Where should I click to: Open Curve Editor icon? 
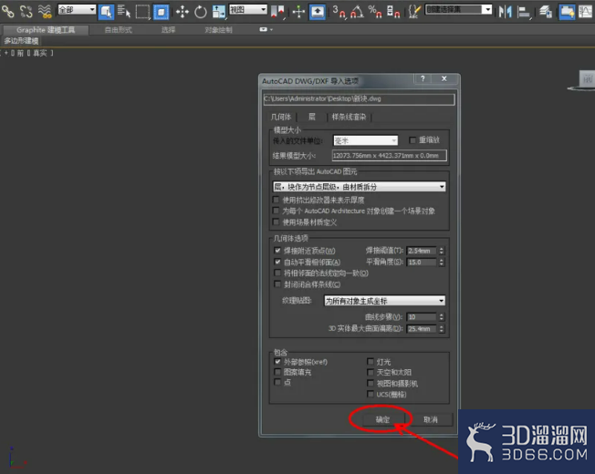pyautogui.click(x=586, y=12)
